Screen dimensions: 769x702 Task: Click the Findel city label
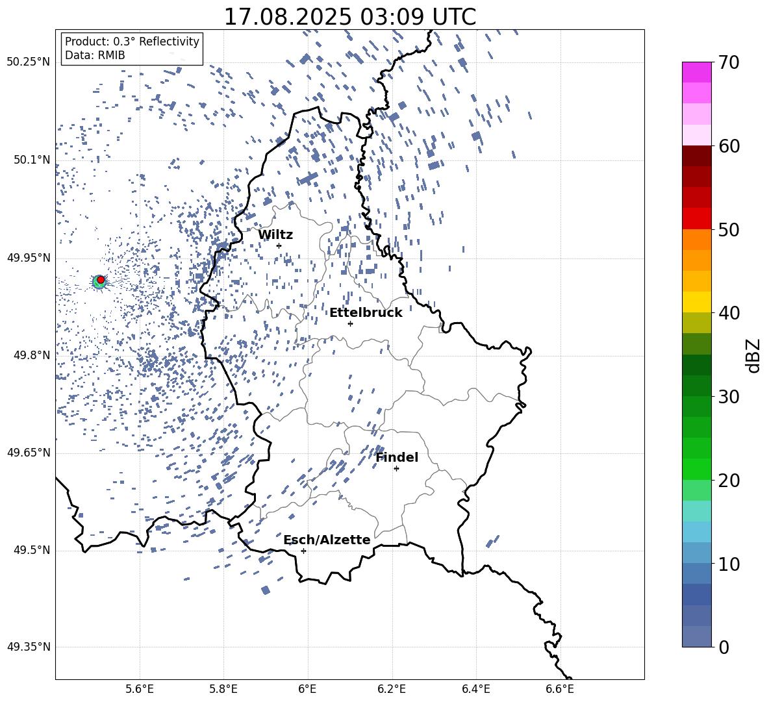397,457
